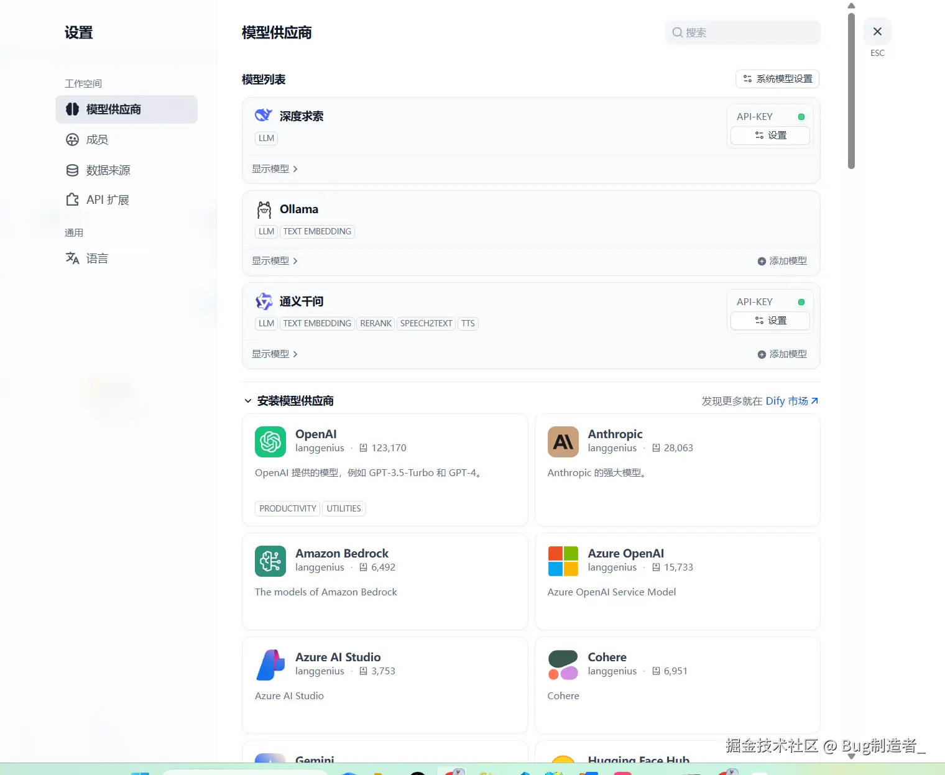Select the OpenAI provider logo
Screen dimensions: 945x775
click(x=270, y=441)
